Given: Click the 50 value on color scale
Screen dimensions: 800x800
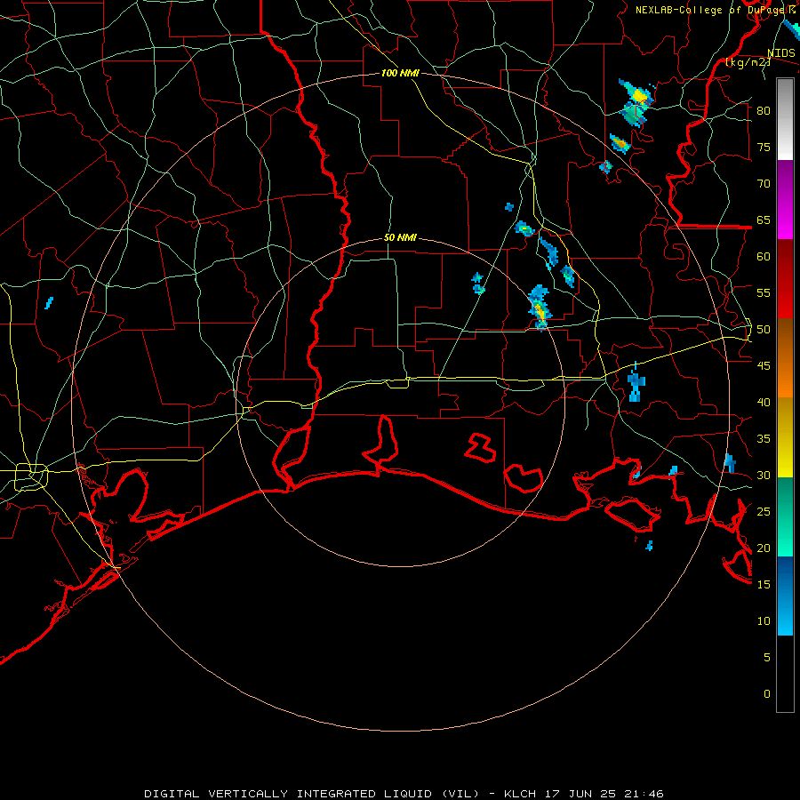Looking at the screenshot, I should pos(764,330).
